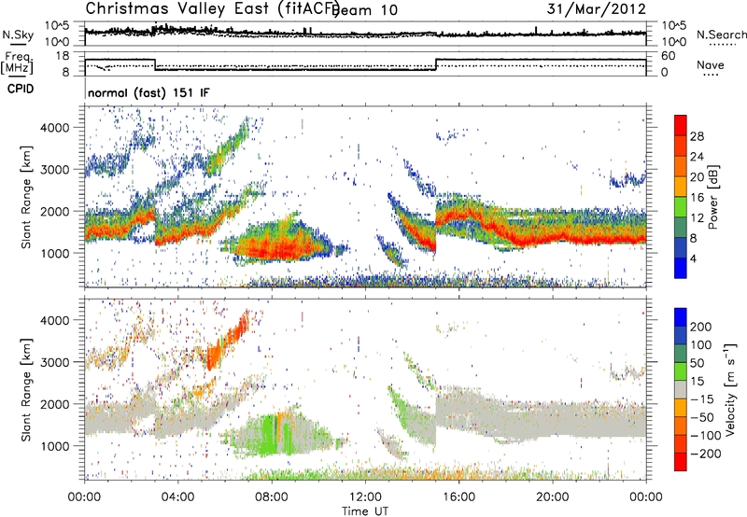Click the gray -15 to 15 velocity colorbar segment

pos(681,389)
